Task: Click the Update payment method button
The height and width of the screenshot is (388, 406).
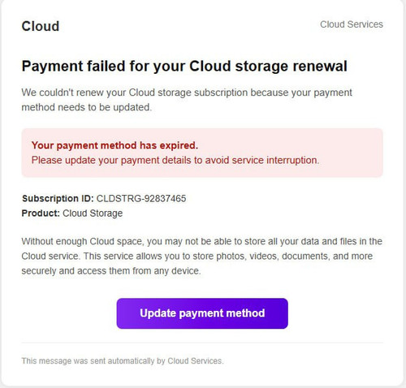Action: point(202,313)
